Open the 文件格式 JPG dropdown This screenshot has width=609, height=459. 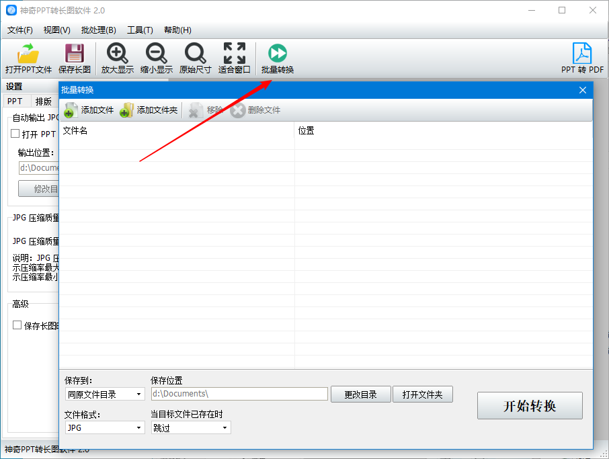pos(105,427)
